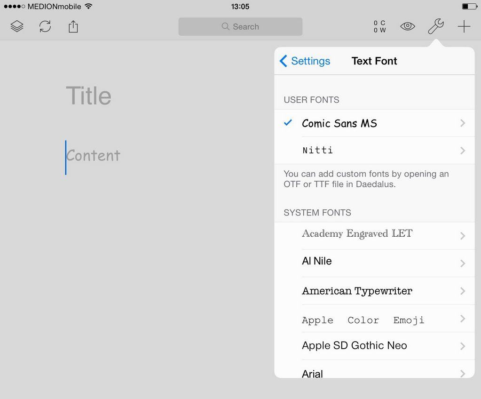Pick Apple SD Gothic Neo font
The height and width of the screenshot is (399, 481).
(354, 346)
